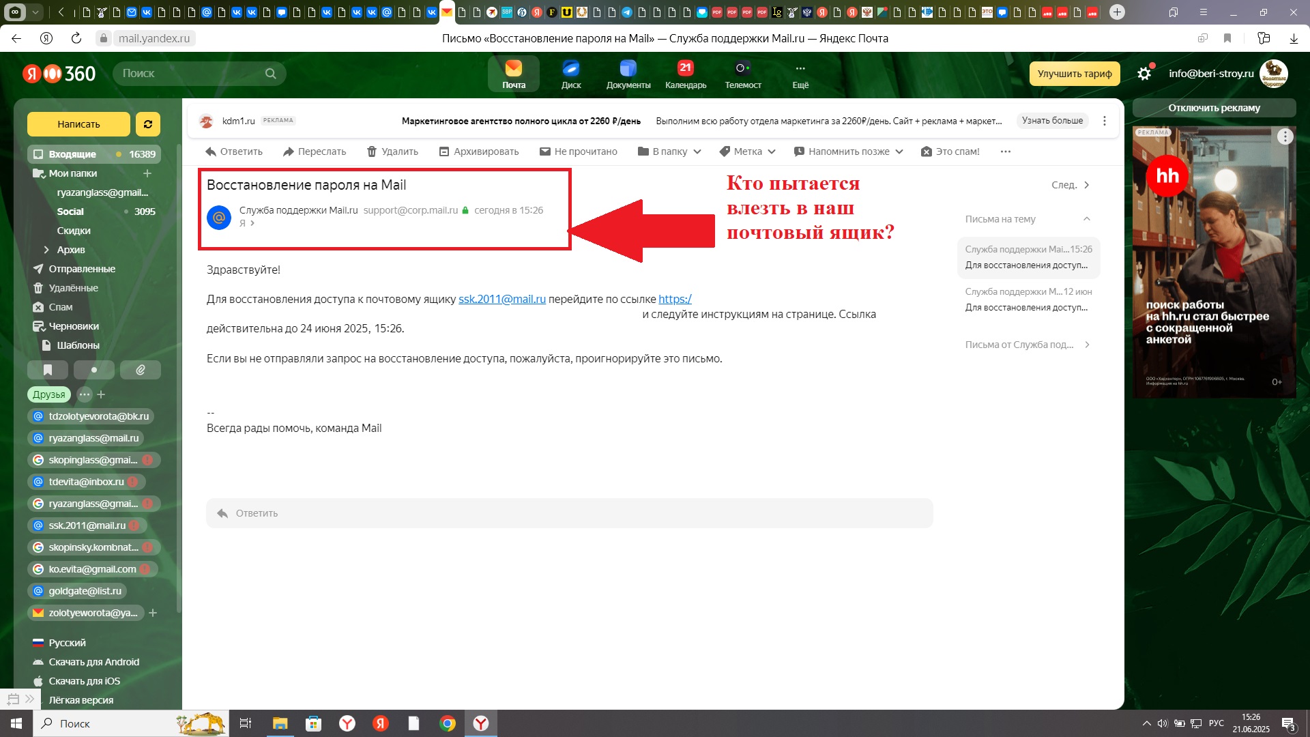Image resolution: width=1310 pixels, height=737 pixels.
Task: Click Узнать больше in the ad banner
Action: click(x=1052, y=121)
